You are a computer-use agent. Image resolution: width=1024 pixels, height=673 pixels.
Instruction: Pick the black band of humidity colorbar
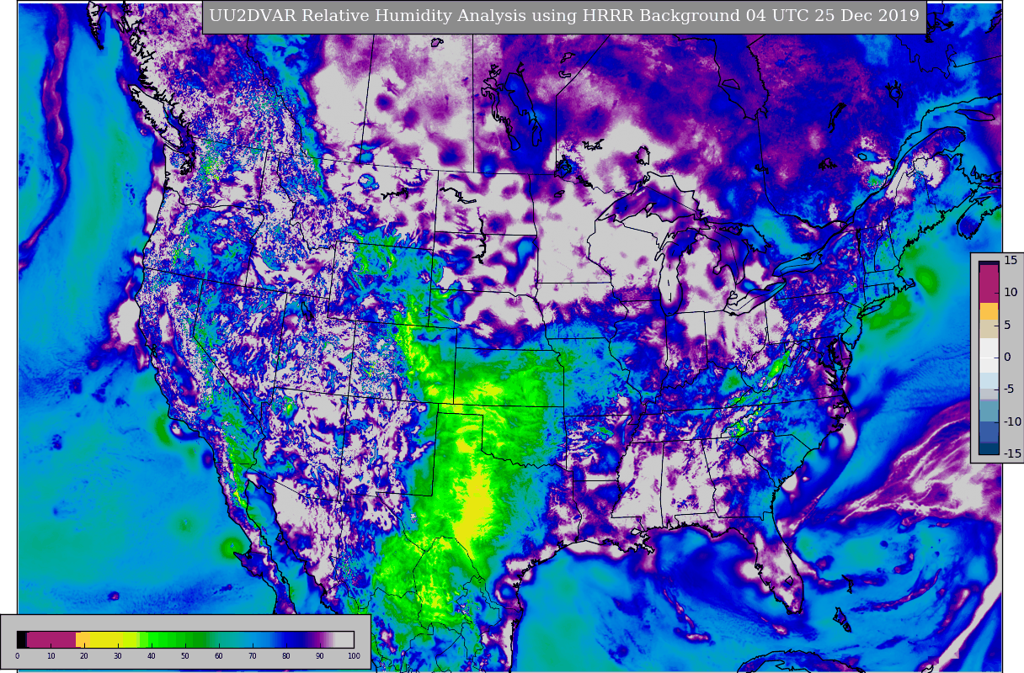point(22,639)
